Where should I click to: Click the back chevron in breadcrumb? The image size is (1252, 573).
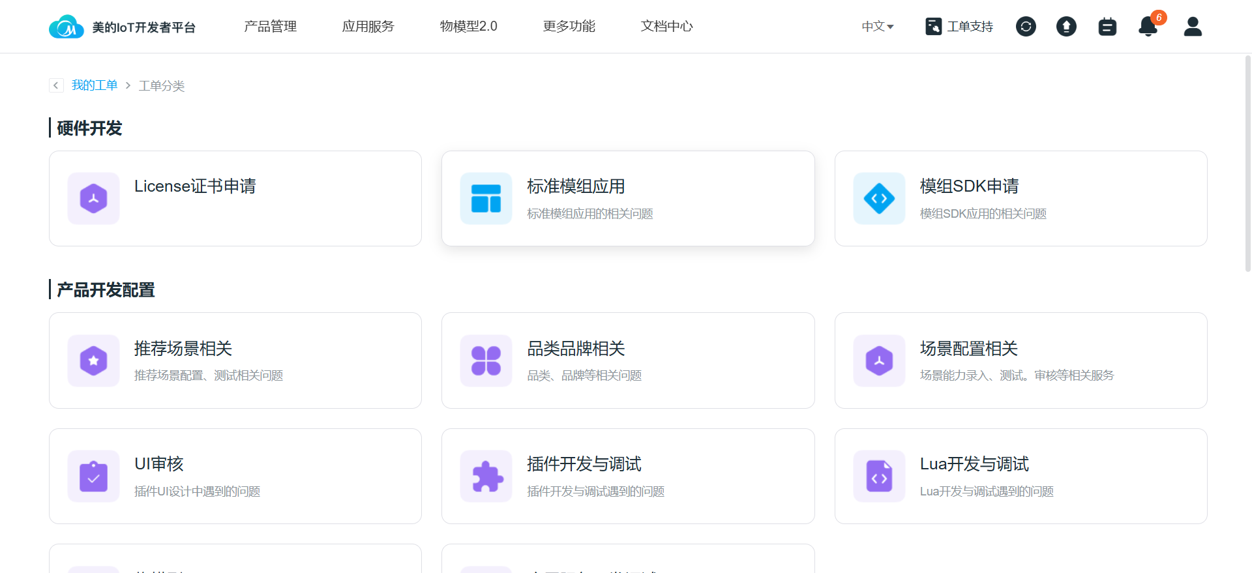click(56, 85)
